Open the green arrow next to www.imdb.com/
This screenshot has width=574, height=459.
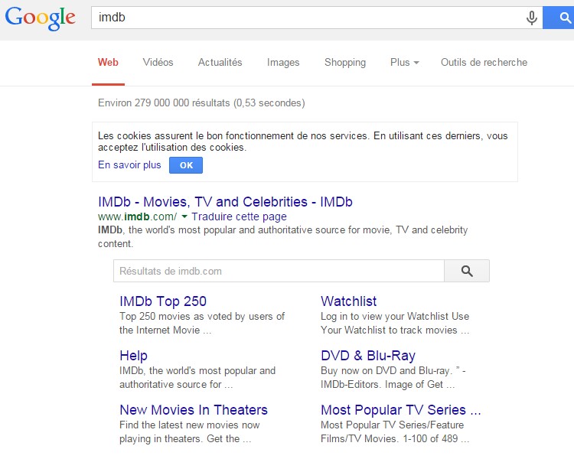tap(184, 216)
